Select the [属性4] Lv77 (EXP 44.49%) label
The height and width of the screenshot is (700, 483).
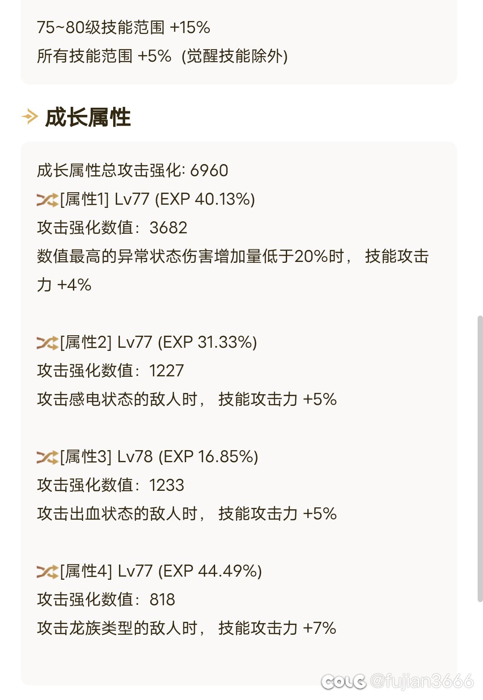pos(161,571)
